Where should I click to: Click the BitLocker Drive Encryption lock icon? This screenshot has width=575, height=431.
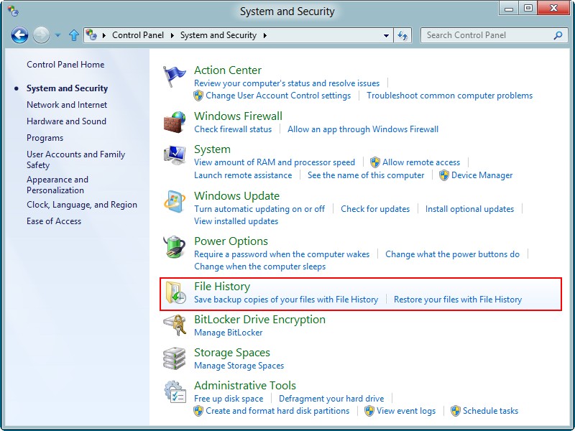(175, 325)
